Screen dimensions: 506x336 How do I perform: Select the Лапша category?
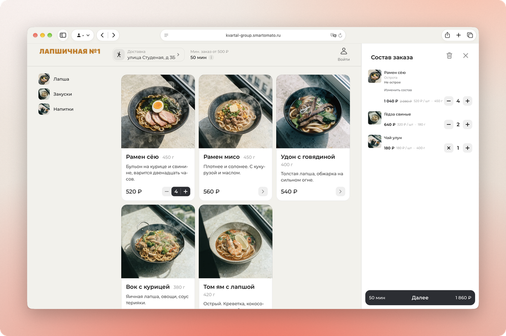click(54, 79)
